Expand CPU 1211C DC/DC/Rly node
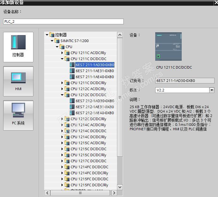This screenshot has height=197, width=218. click(x=62, y=83)
